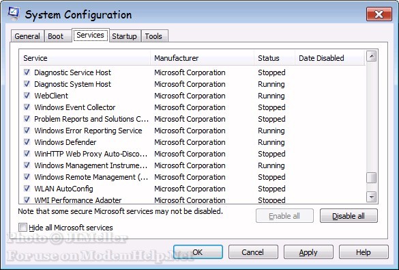Open Help for System Configuration

364,252
